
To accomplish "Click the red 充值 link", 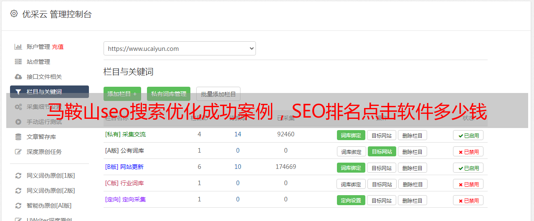I will click(x=58, y=47).
